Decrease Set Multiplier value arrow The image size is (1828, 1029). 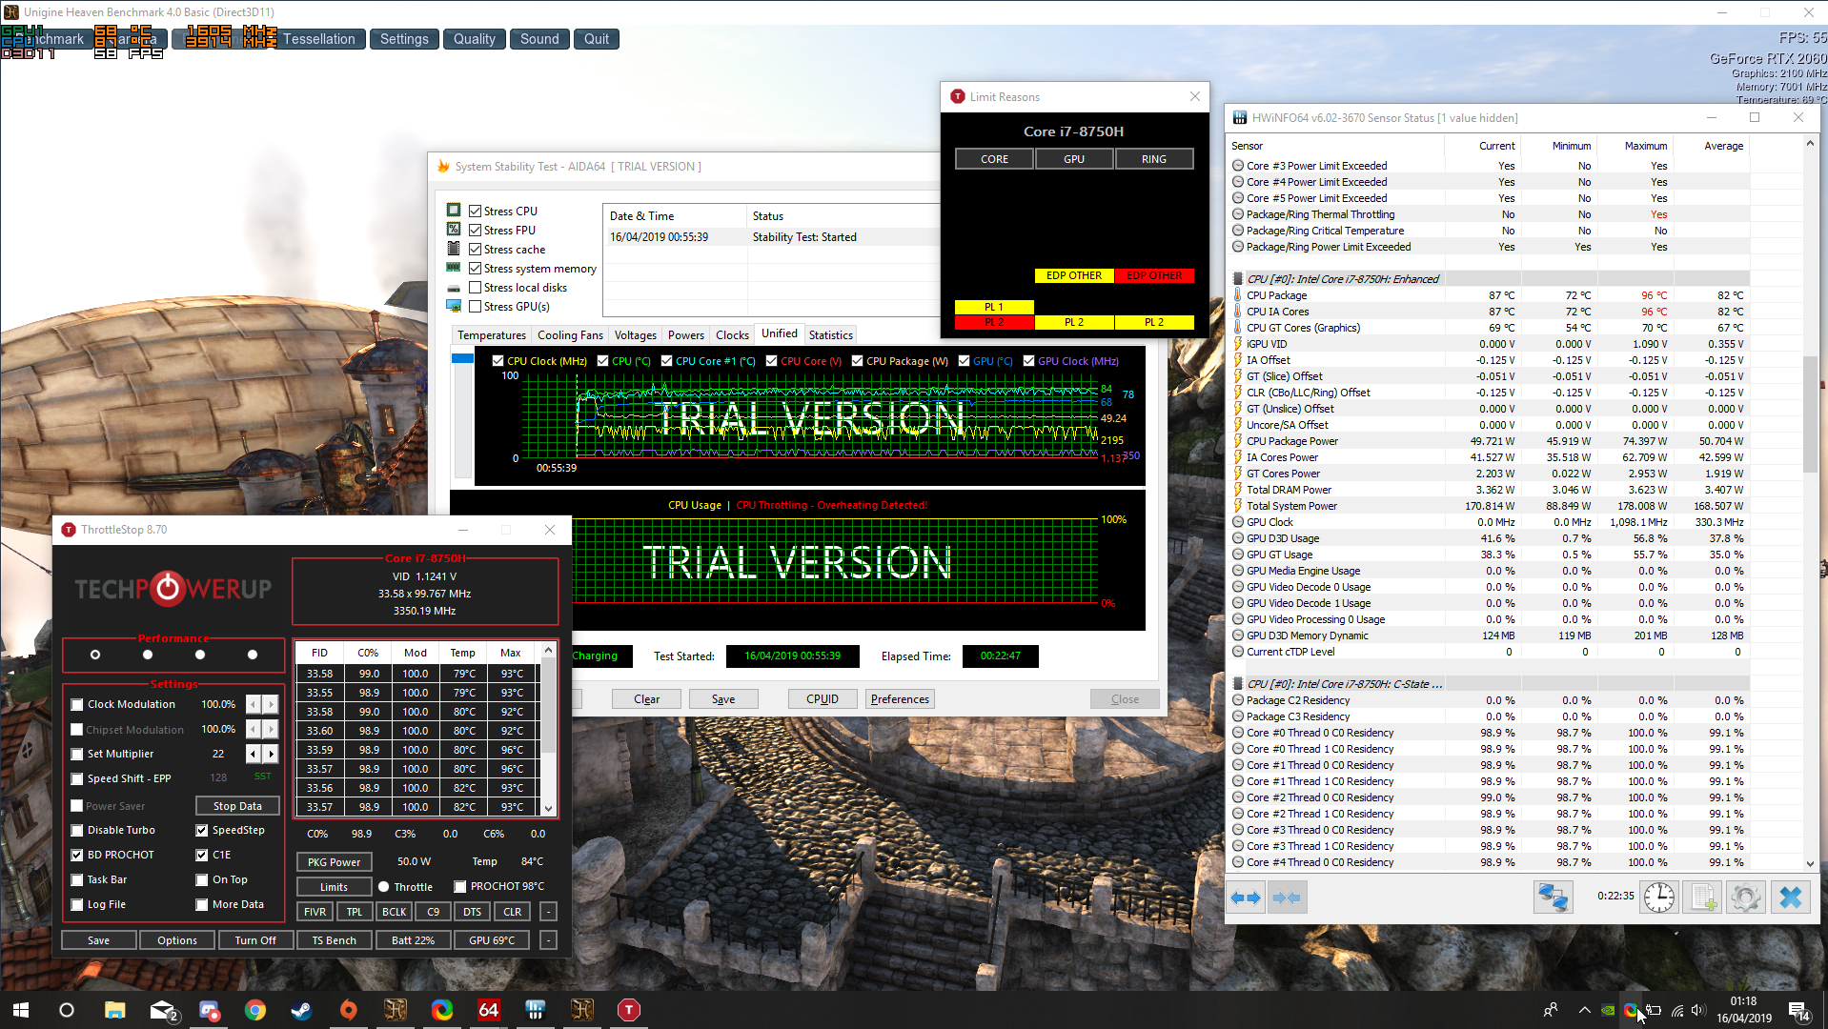pyautogui.click(x=253, y=754)
